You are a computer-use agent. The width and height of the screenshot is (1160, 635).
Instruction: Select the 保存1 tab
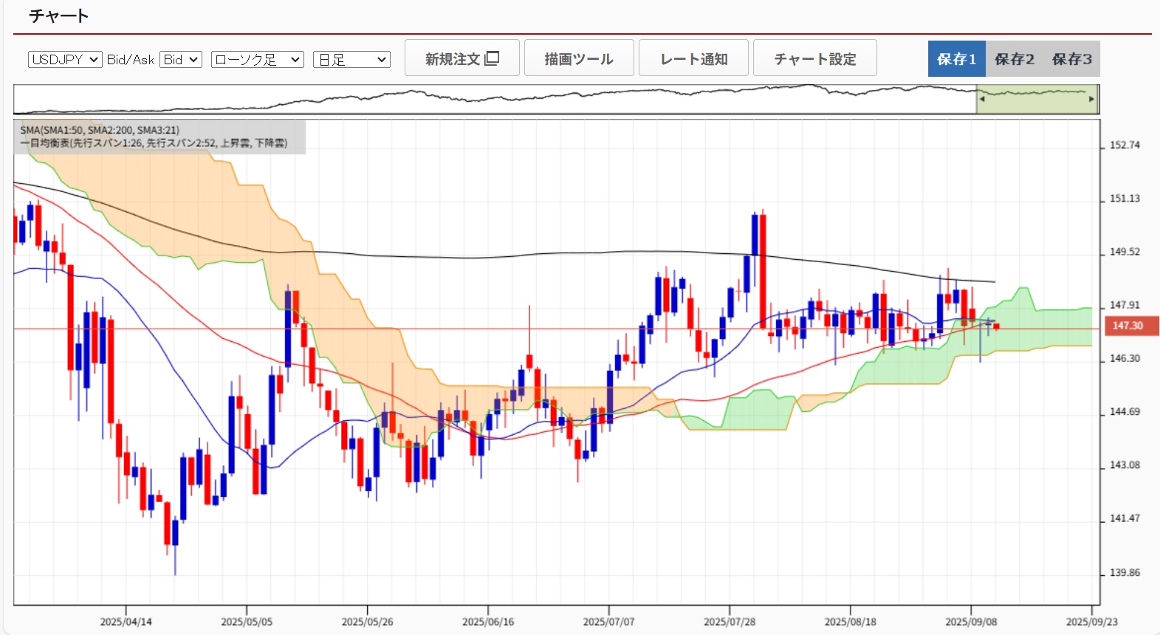pyautogui.click(x=956, y=59)
